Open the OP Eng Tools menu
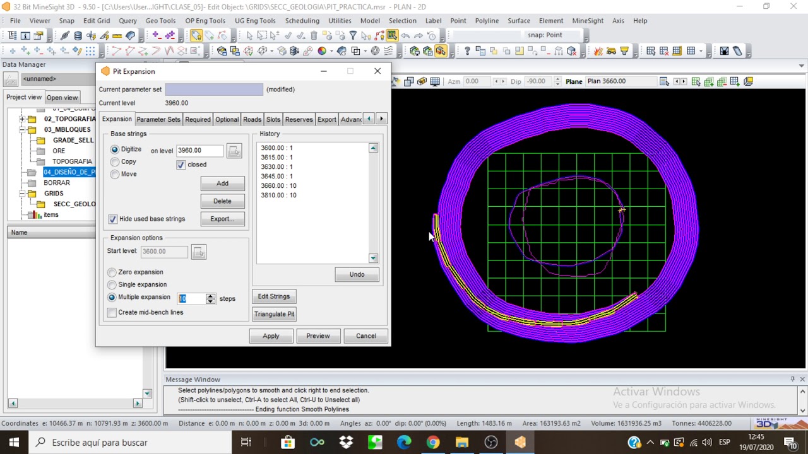Viewport: 808px width, 454px height. point(205,21)
